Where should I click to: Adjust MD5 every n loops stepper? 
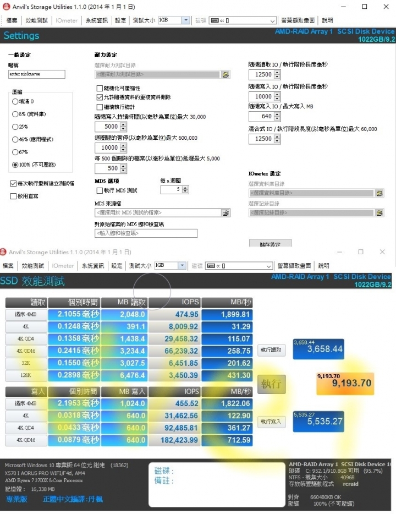click(x=185, y=190)
